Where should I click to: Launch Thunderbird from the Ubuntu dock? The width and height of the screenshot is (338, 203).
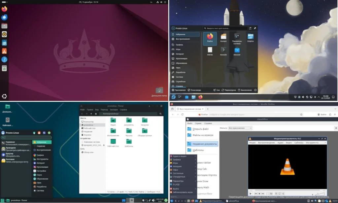(4, 17)
